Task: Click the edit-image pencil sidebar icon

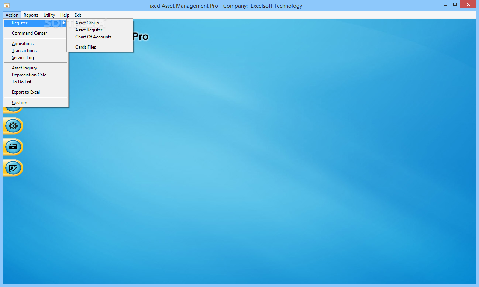Action: [x=13, y=168]
